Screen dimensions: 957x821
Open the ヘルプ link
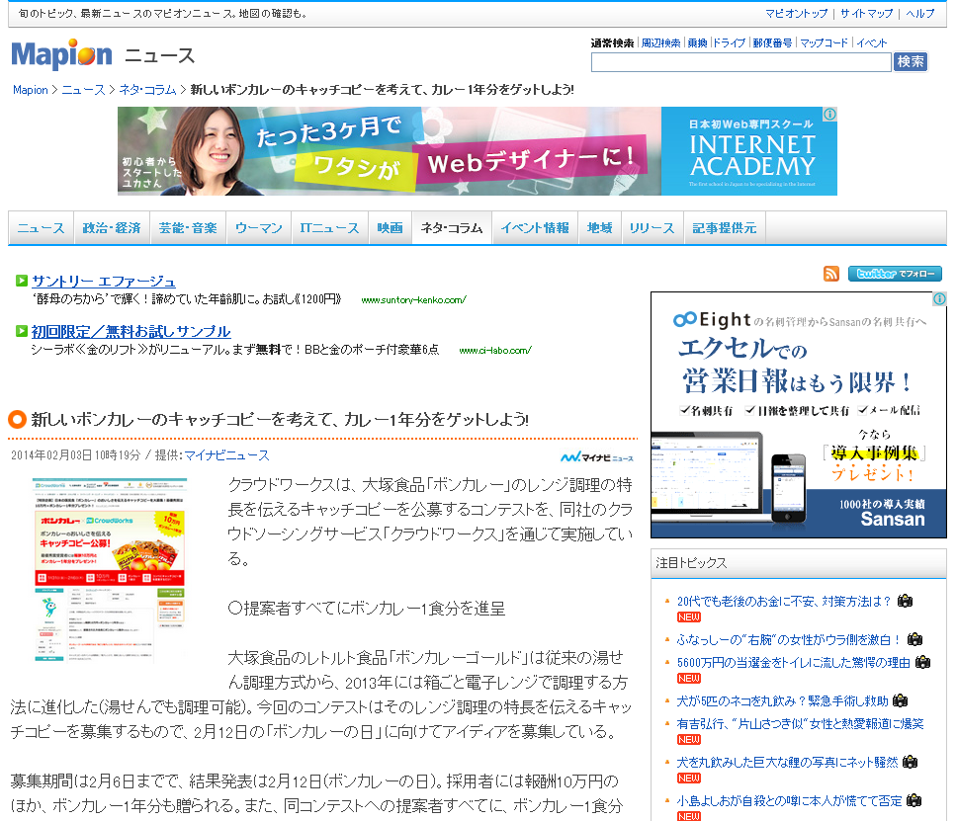pyautogui.click(x=919, y=14)
